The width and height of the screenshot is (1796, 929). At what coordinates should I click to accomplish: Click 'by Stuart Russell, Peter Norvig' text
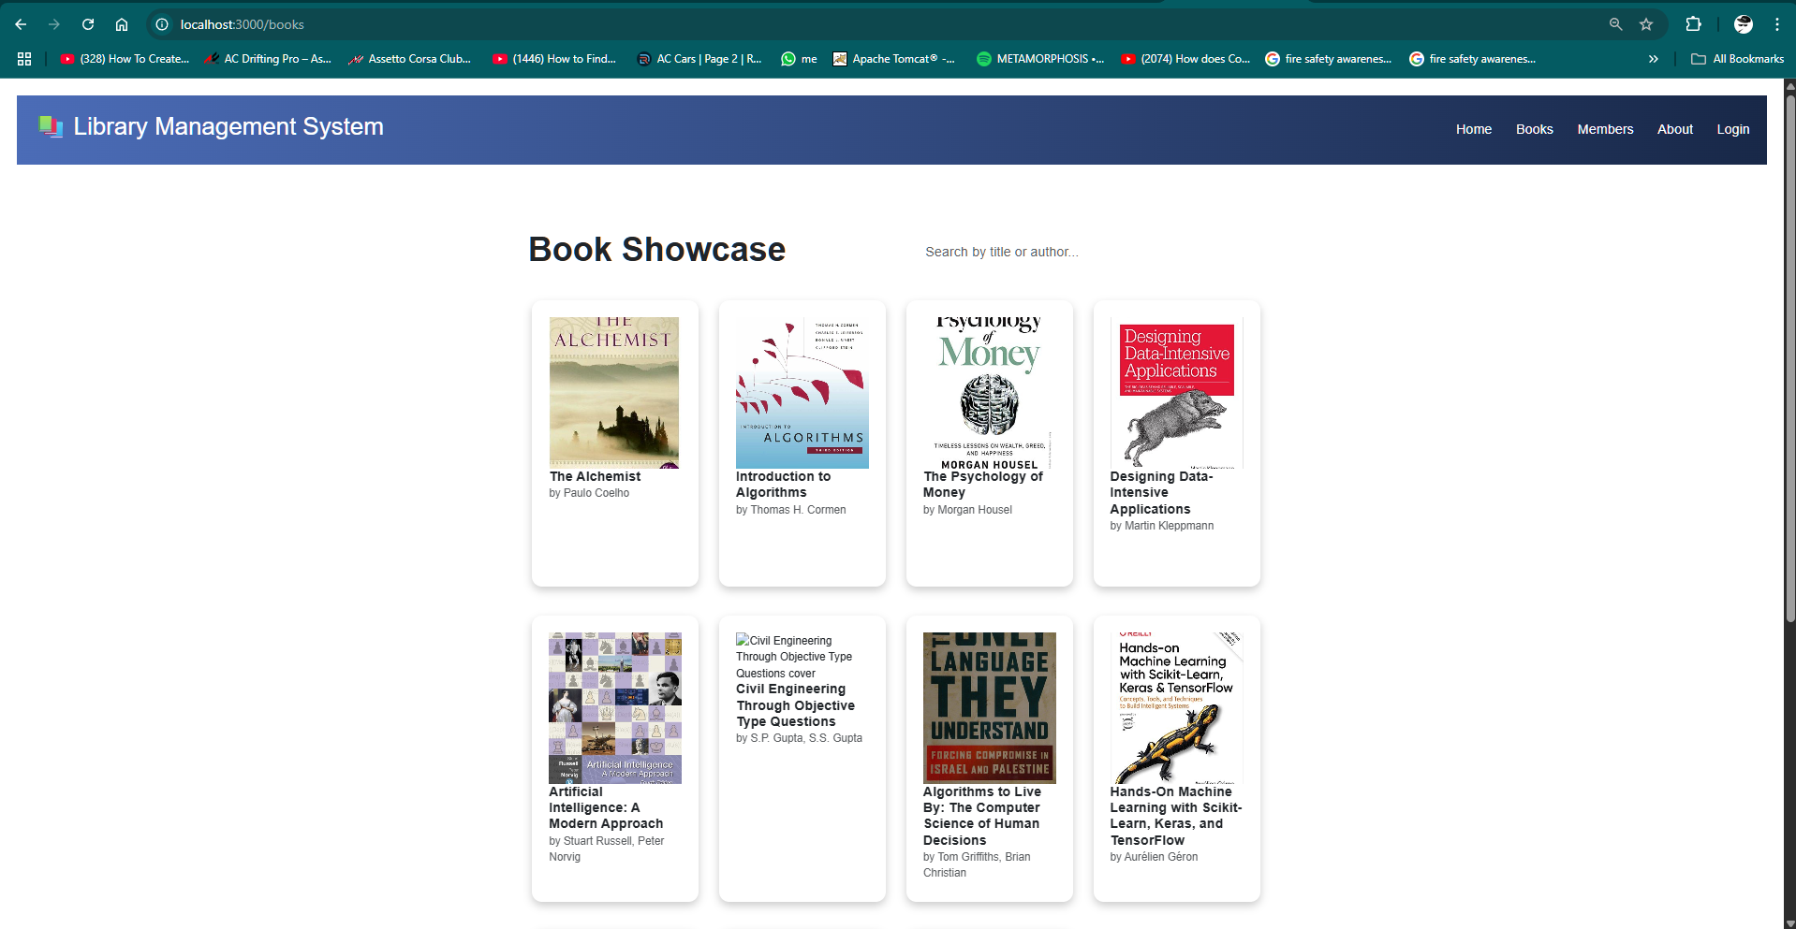607,849
